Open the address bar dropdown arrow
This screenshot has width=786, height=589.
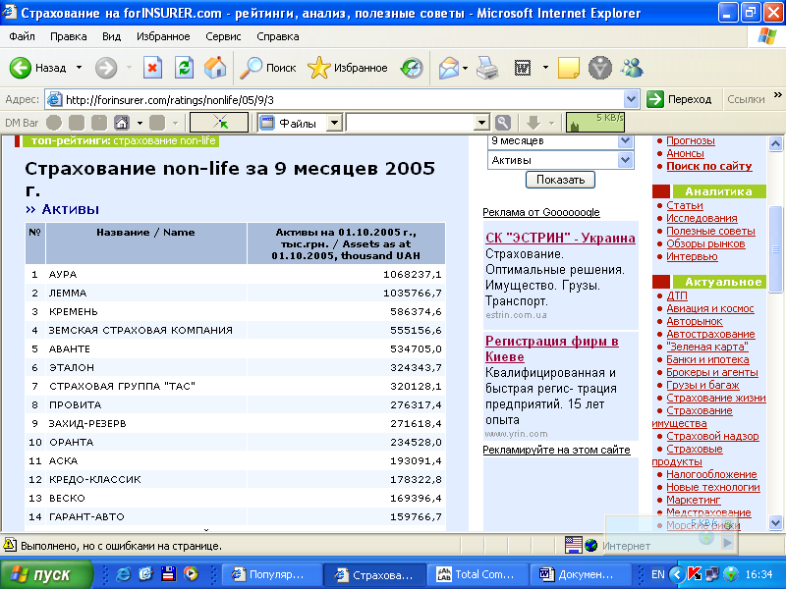631,99
